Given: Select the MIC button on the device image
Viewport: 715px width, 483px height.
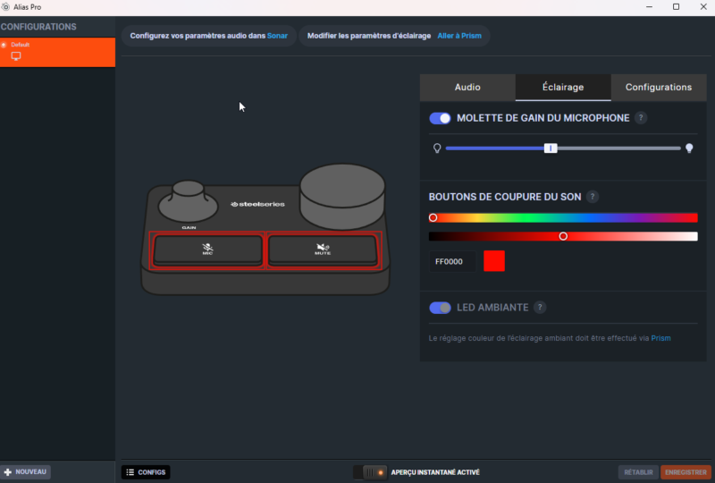Looking at the screenshot, I should 207,250.
